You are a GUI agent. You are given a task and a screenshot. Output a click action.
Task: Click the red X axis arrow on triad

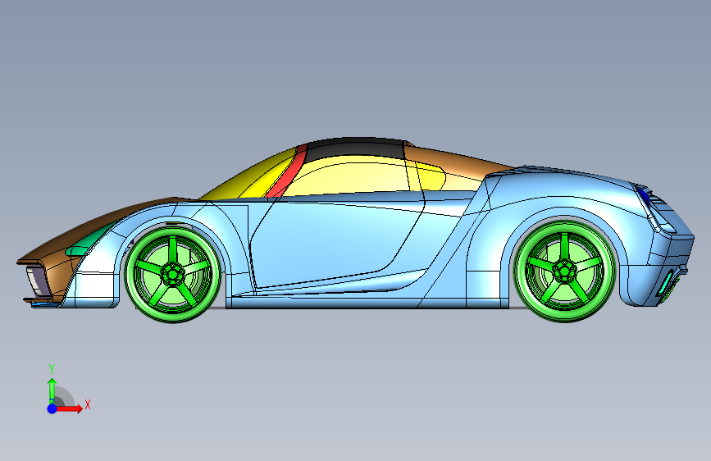click(x=71, y=409)
